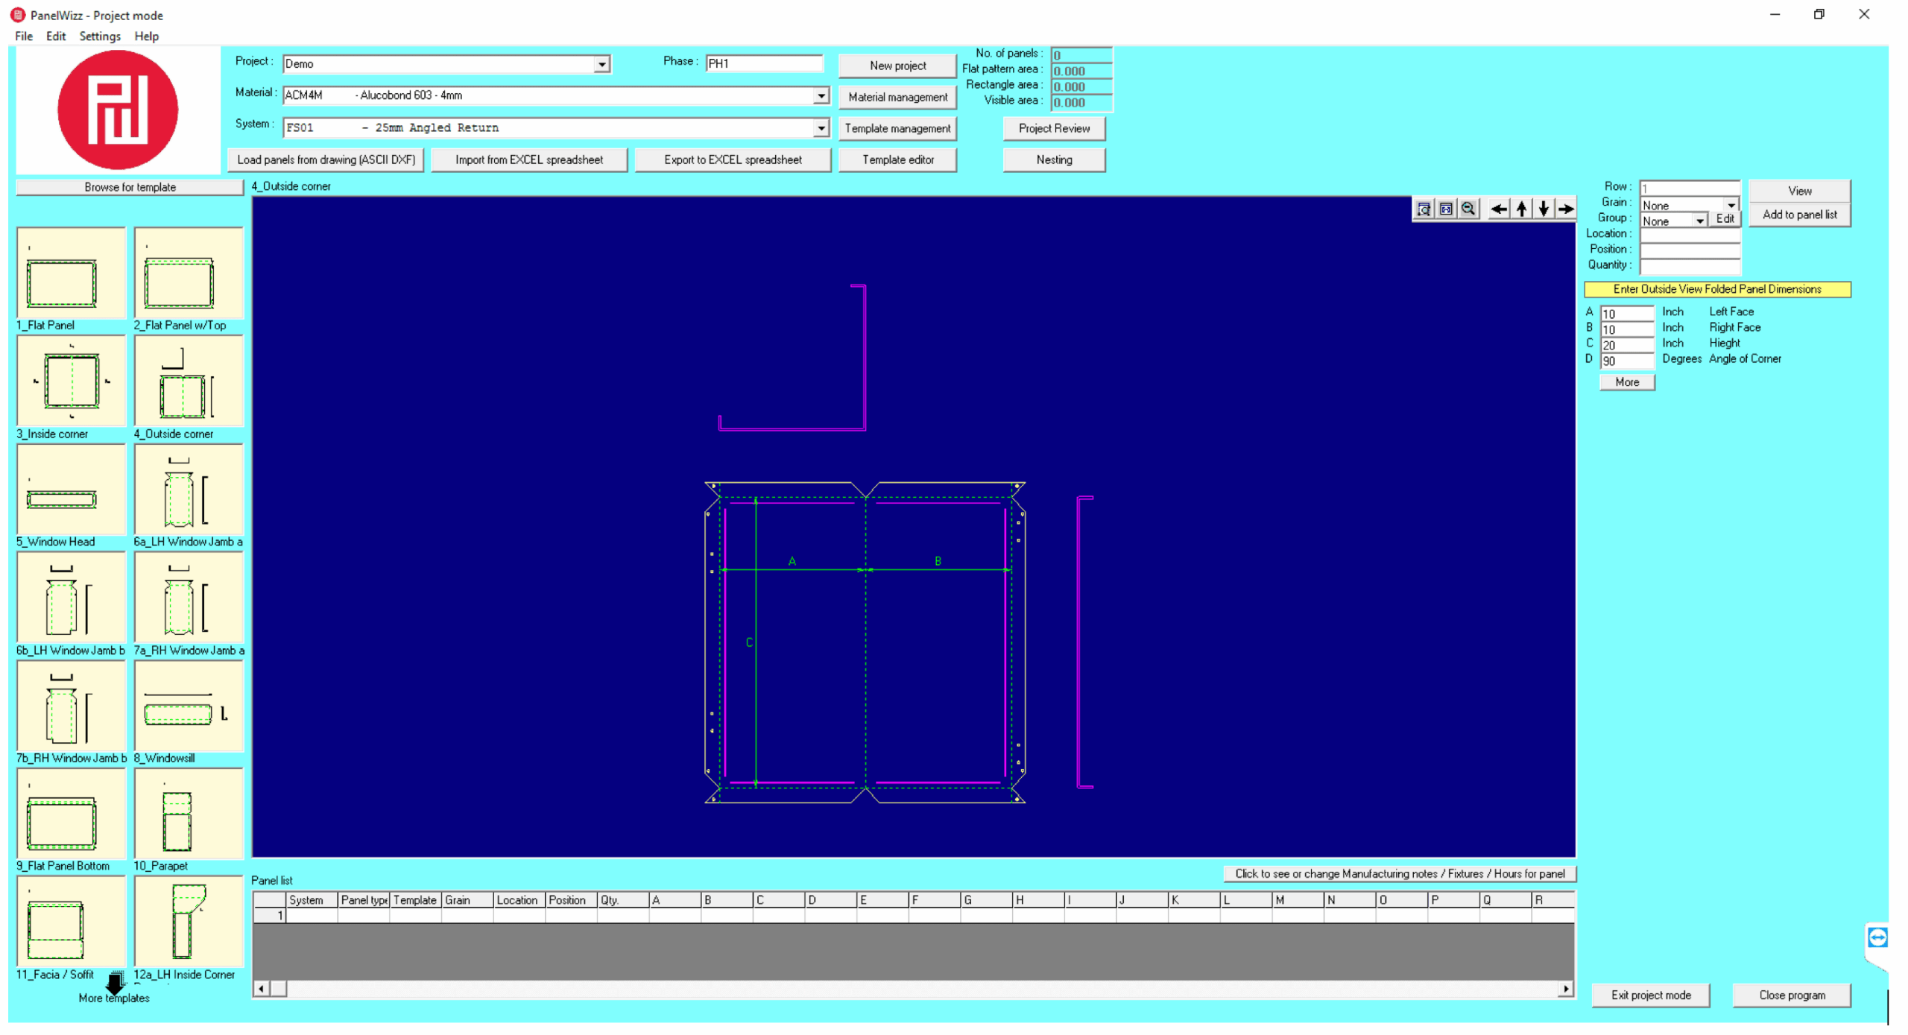Select the 9_Flat Panel Bottom template
This screenshot has width=1908, height=1035.
72,814
